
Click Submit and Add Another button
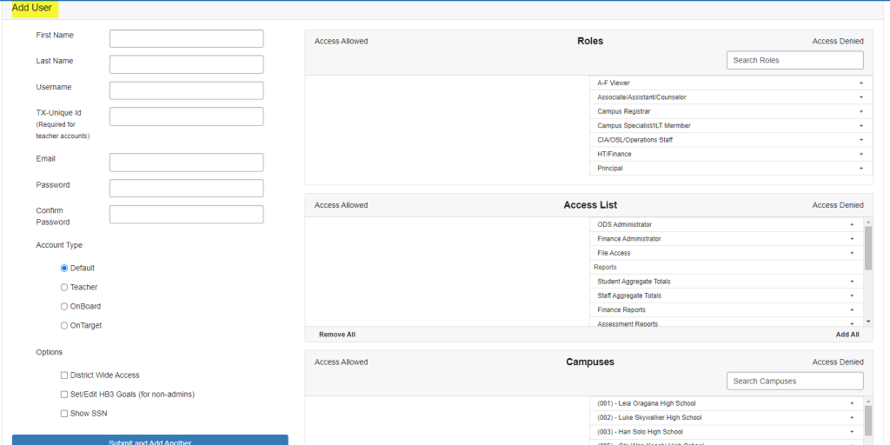(149, 441)
